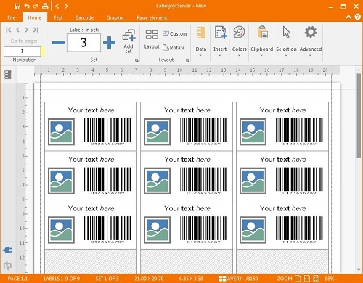
Task: Click the Rotate layout icon
Action: [174, 48]
